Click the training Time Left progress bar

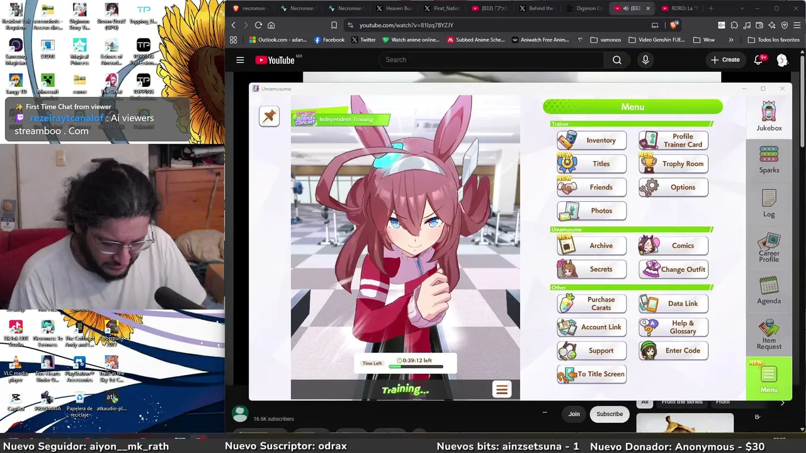(416, 366)
